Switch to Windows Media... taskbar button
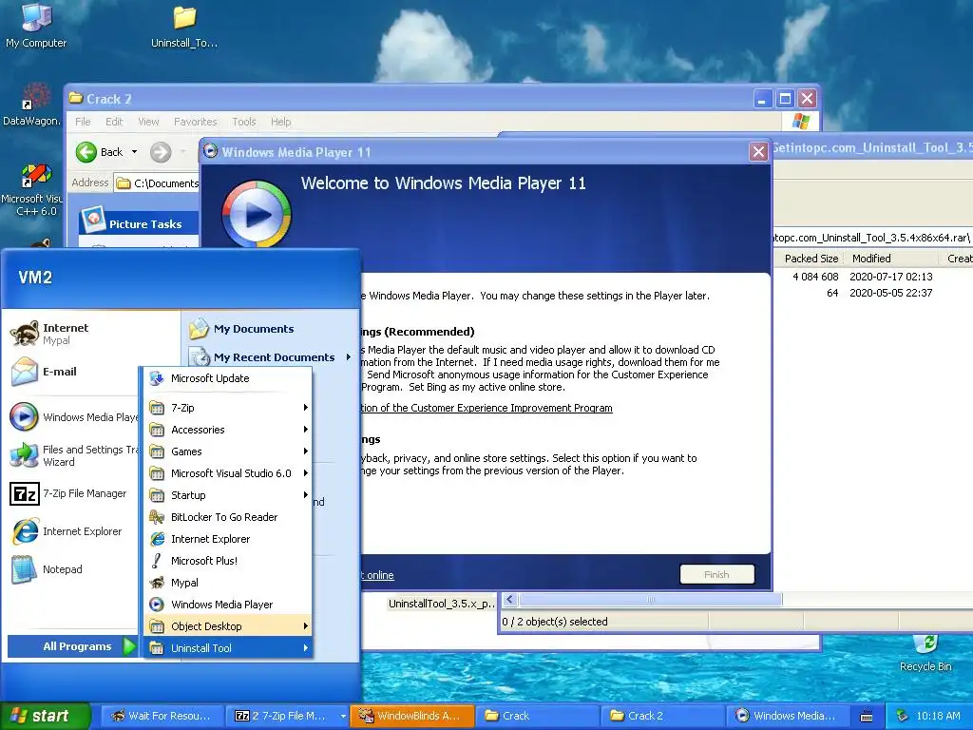This screenshot has width=973, height=730. coord(788,716)
